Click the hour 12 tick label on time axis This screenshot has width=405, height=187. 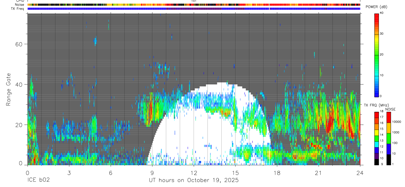[194, 172]
